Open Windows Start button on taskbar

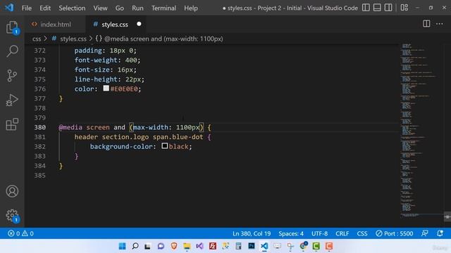pos(122,246)
